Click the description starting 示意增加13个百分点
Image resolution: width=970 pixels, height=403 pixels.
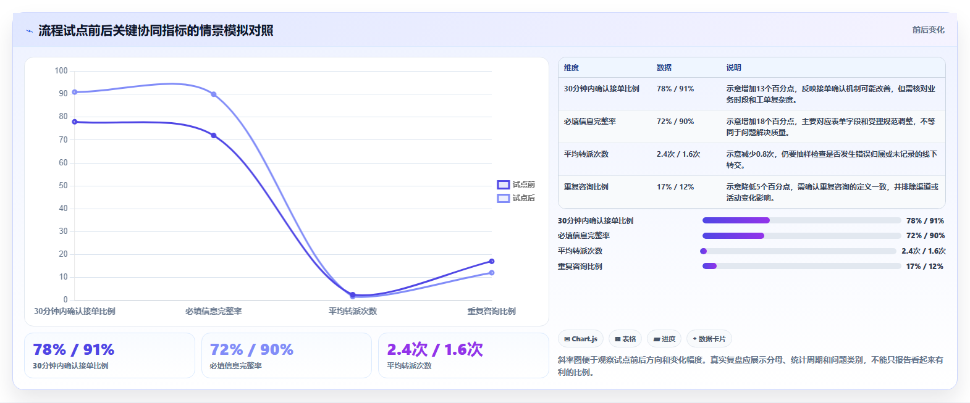tap(831, 94)
